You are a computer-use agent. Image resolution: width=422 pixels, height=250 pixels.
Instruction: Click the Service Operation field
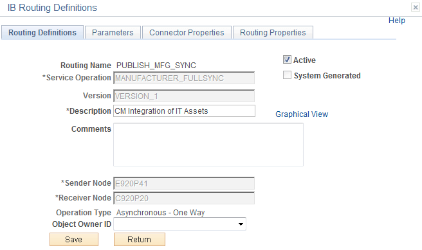(x=184, y=78)
